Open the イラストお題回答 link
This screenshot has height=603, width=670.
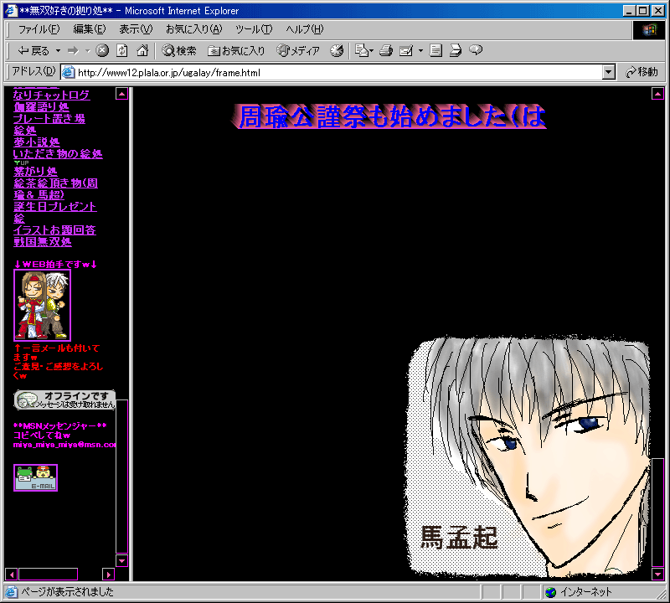pos(54,230)
